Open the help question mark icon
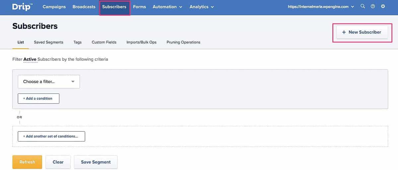398x170 pixels. 373,6
